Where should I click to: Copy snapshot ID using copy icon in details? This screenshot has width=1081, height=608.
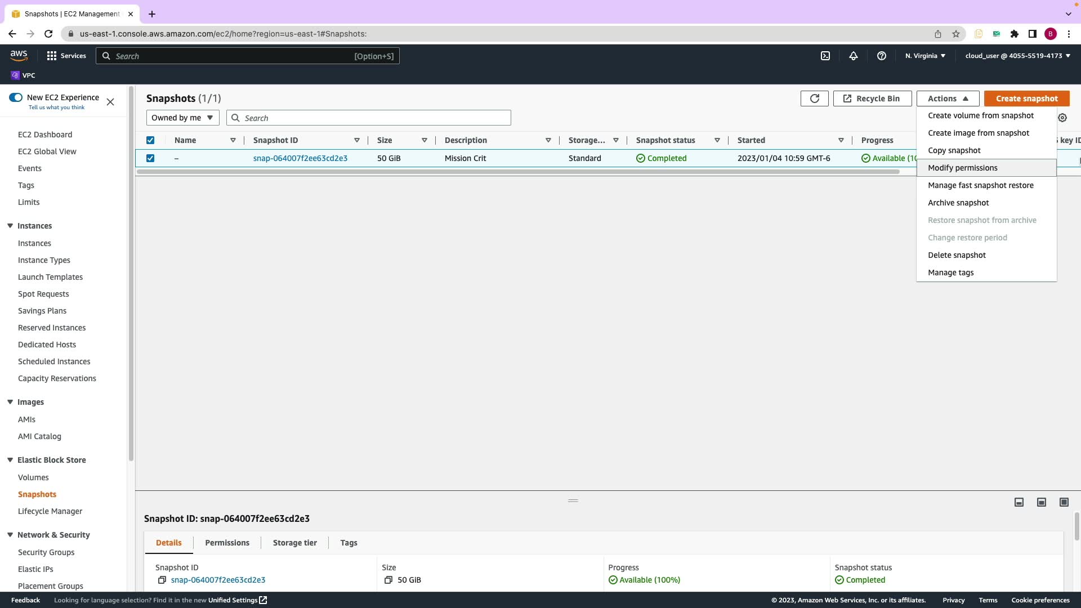[x=162, y=580]
